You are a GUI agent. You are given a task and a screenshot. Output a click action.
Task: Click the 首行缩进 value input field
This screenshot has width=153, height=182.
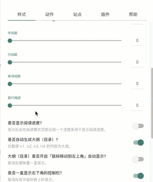tap(137, 105)
